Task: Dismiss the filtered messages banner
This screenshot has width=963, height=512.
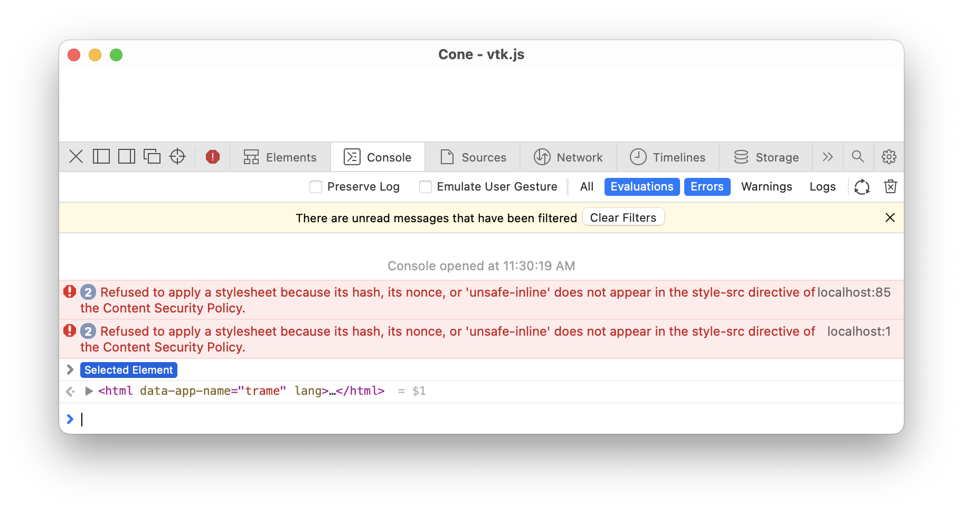Action: [890, 217]
